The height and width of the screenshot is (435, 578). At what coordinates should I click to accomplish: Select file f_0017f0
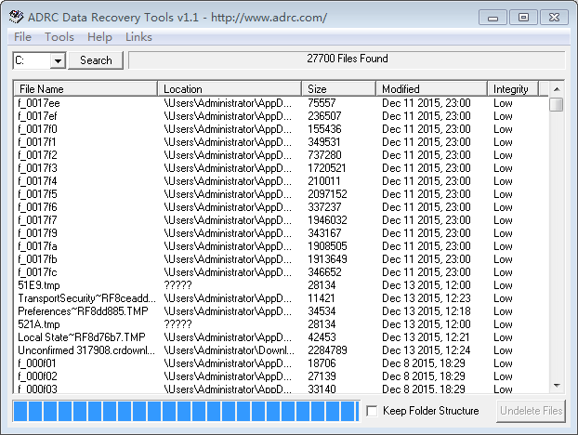[x=37, y=129]
